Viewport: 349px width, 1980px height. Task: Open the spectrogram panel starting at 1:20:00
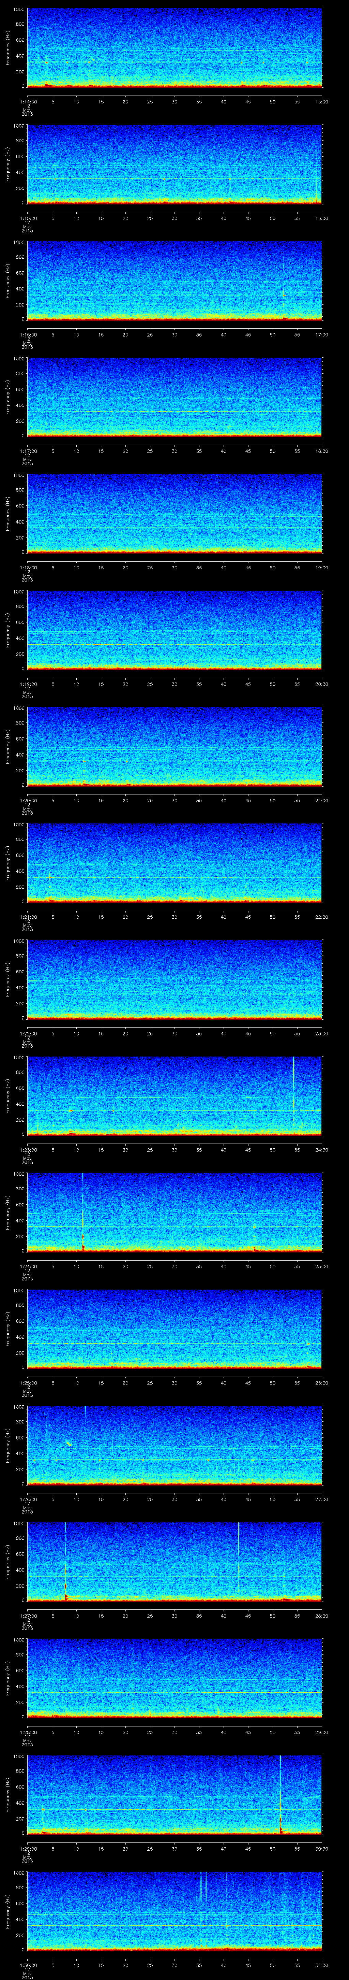(175, 746)
